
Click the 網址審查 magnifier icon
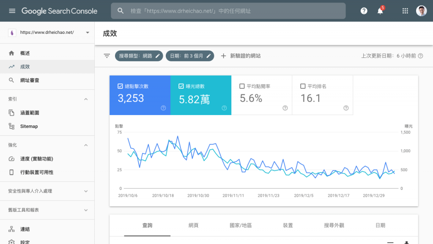coord(11,80)
